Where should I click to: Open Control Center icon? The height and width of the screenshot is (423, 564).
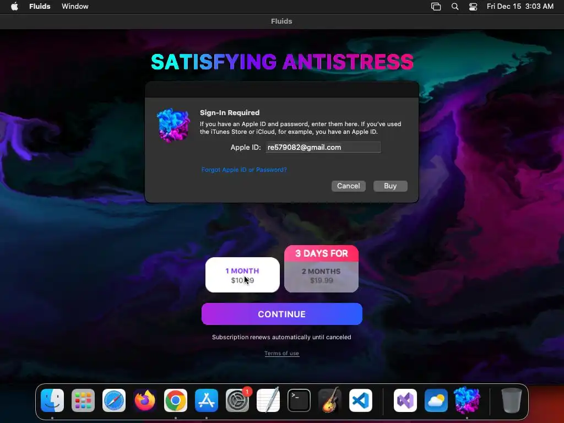click(x=473, y=7)
